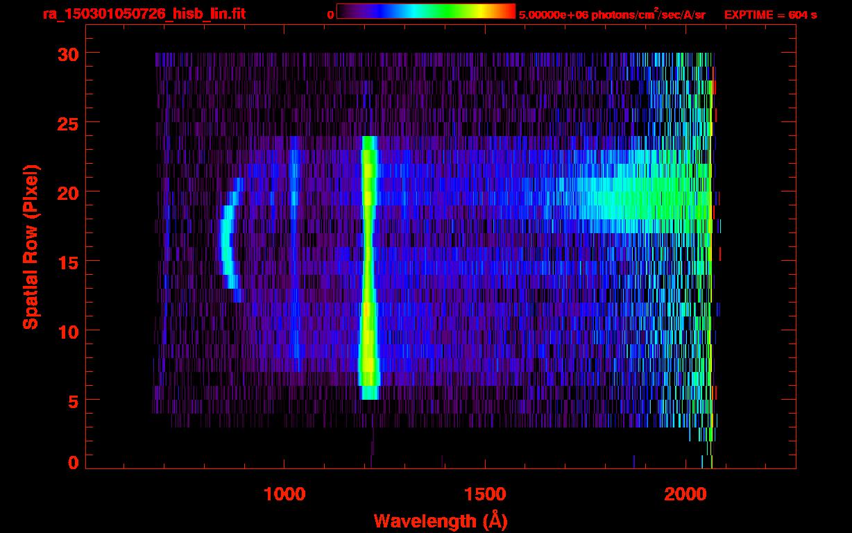Click the x-axis tick label 1000
852x533 pixels.
[284, 494]
